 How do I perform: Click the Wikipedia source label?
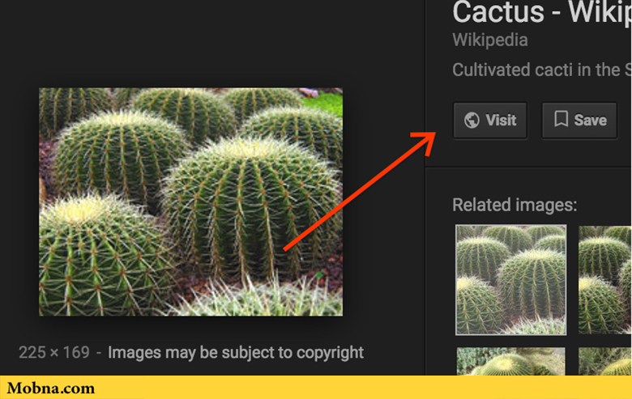tap(489, 40)
